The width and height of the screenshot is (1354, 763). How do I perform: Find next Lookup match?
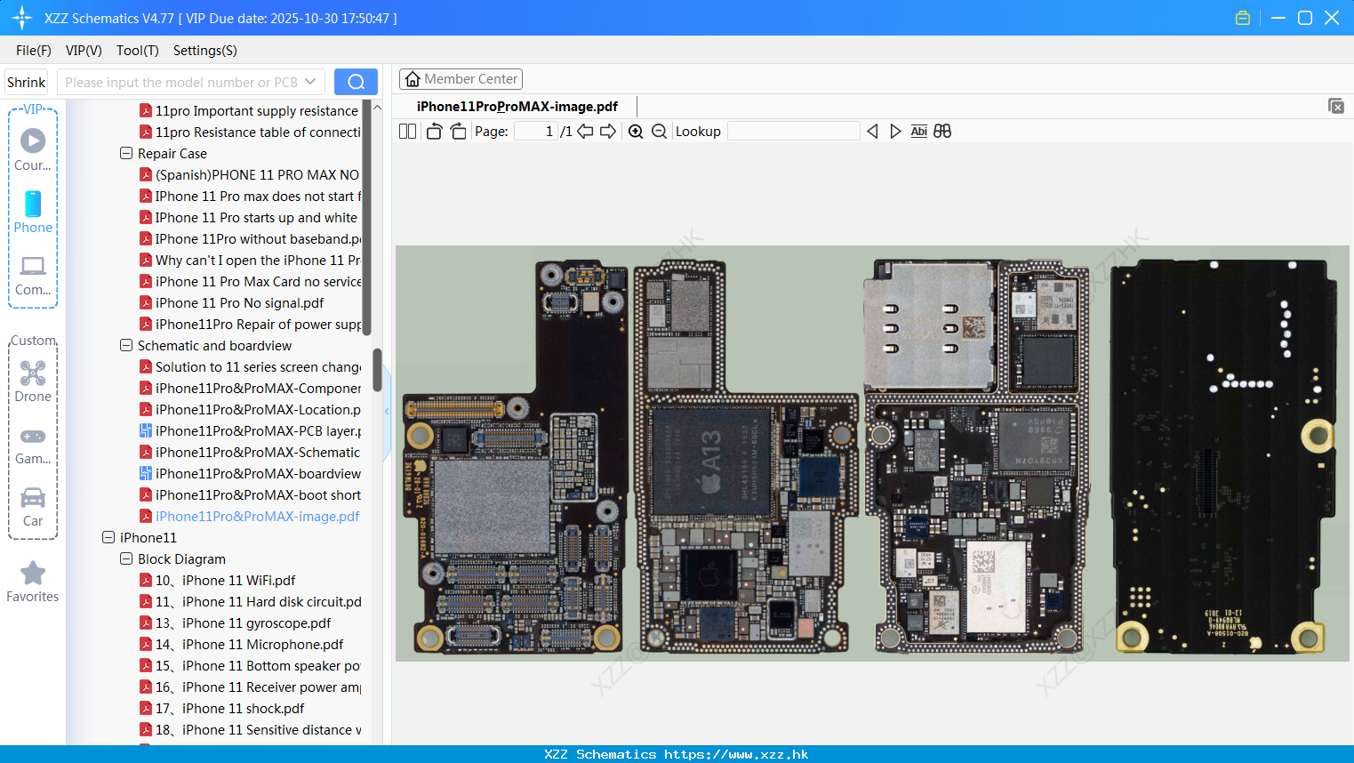[895, 132]
